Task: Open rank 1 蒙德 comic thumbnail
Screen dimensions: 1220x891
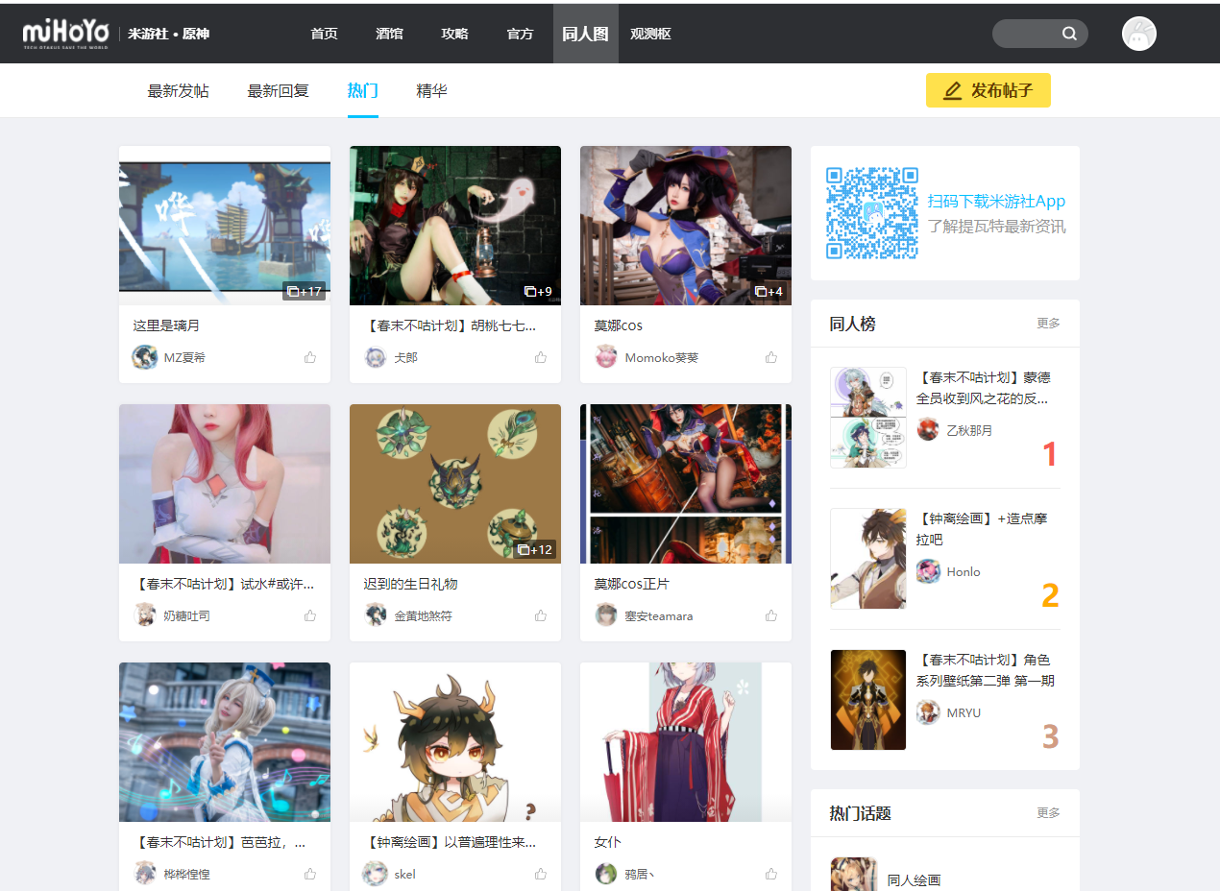Action: pyautogui.click(x=868, y=418)
